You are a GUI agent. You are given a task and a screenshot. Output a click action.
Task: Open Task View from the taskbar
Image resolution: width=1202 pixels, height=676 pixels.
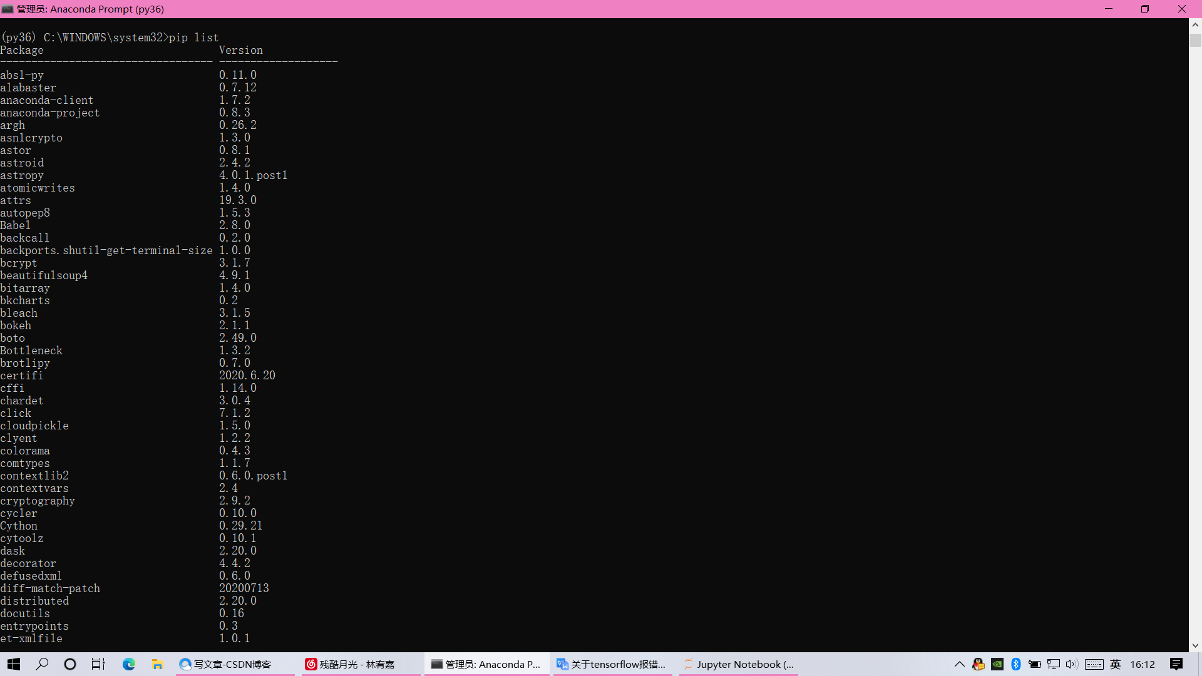(98, 664)
